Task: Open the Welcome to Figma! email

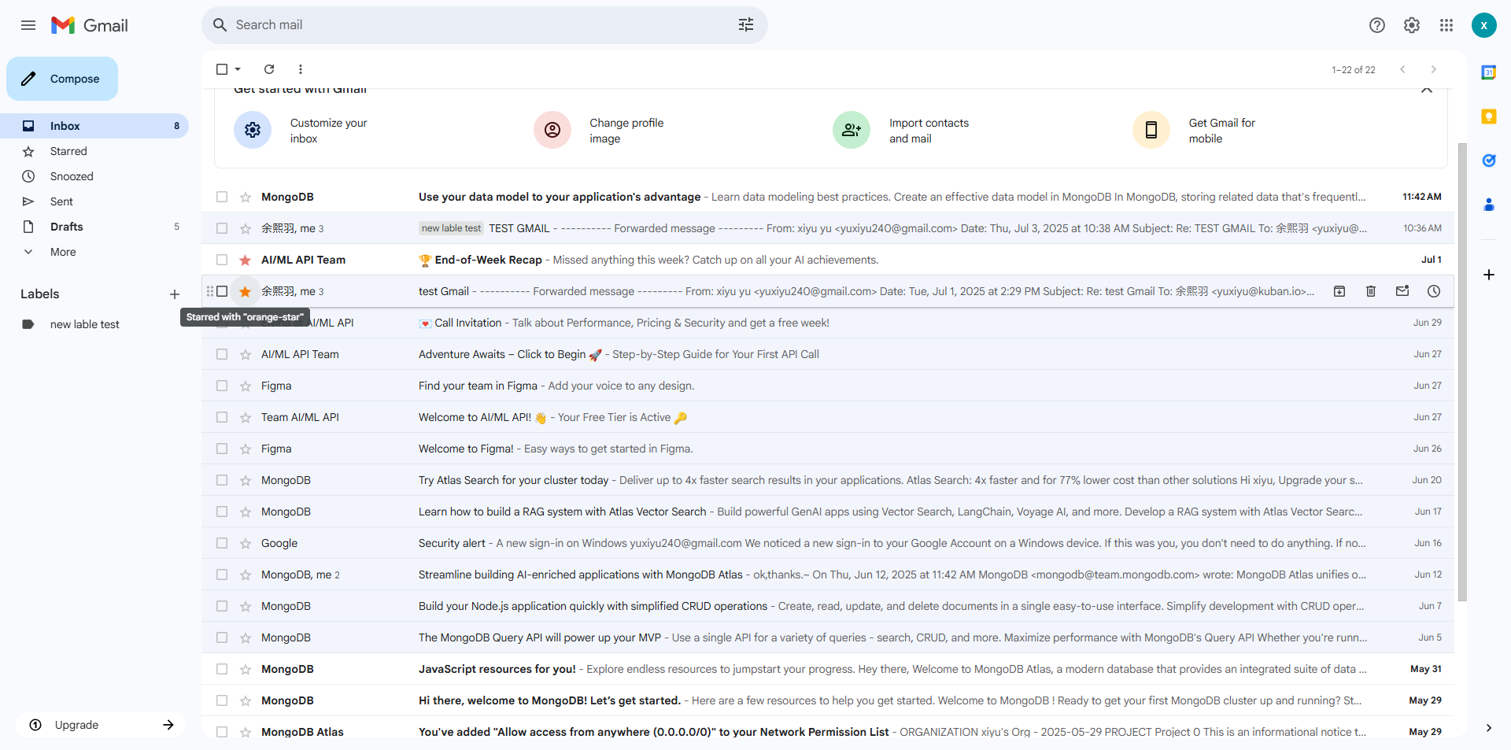Action: 828,449
